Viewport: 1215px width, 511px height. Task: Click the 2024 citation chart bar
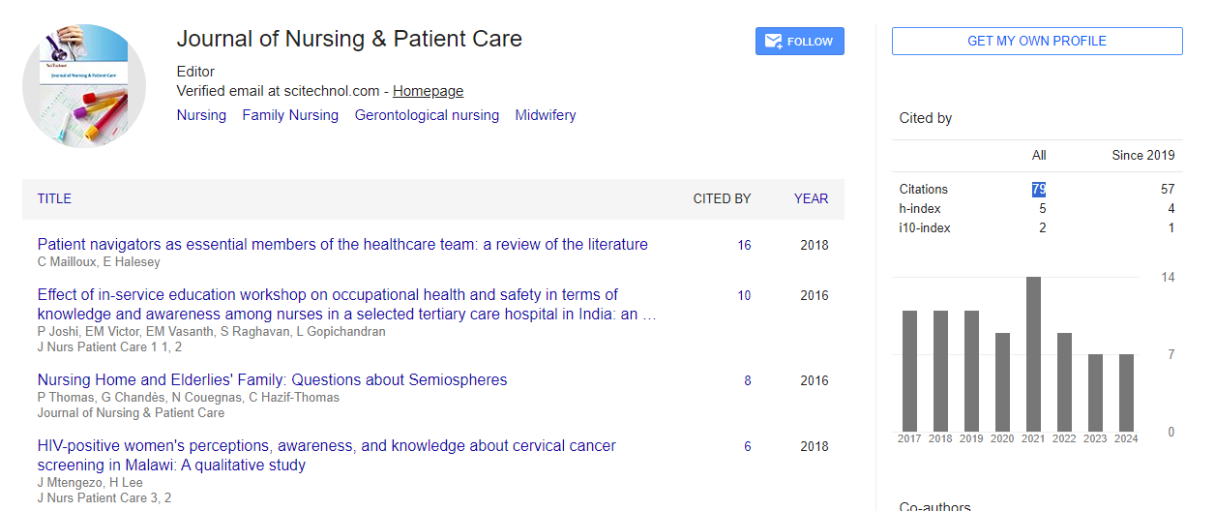[x=1126, y=393]
